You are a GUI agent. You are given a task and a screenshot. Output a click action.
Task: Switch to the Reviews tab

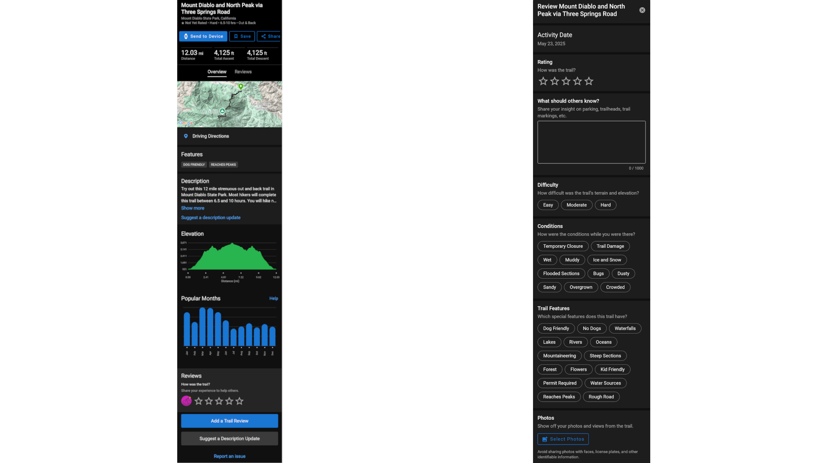(x=243, y=72)
